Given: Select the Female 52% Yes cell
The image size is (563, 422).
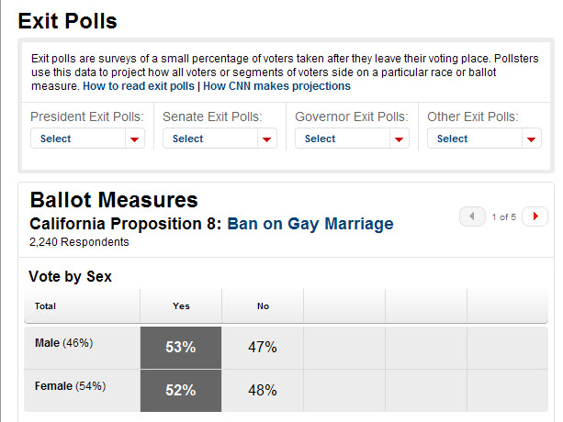Looking at the screenshot, I should [181, 390].
